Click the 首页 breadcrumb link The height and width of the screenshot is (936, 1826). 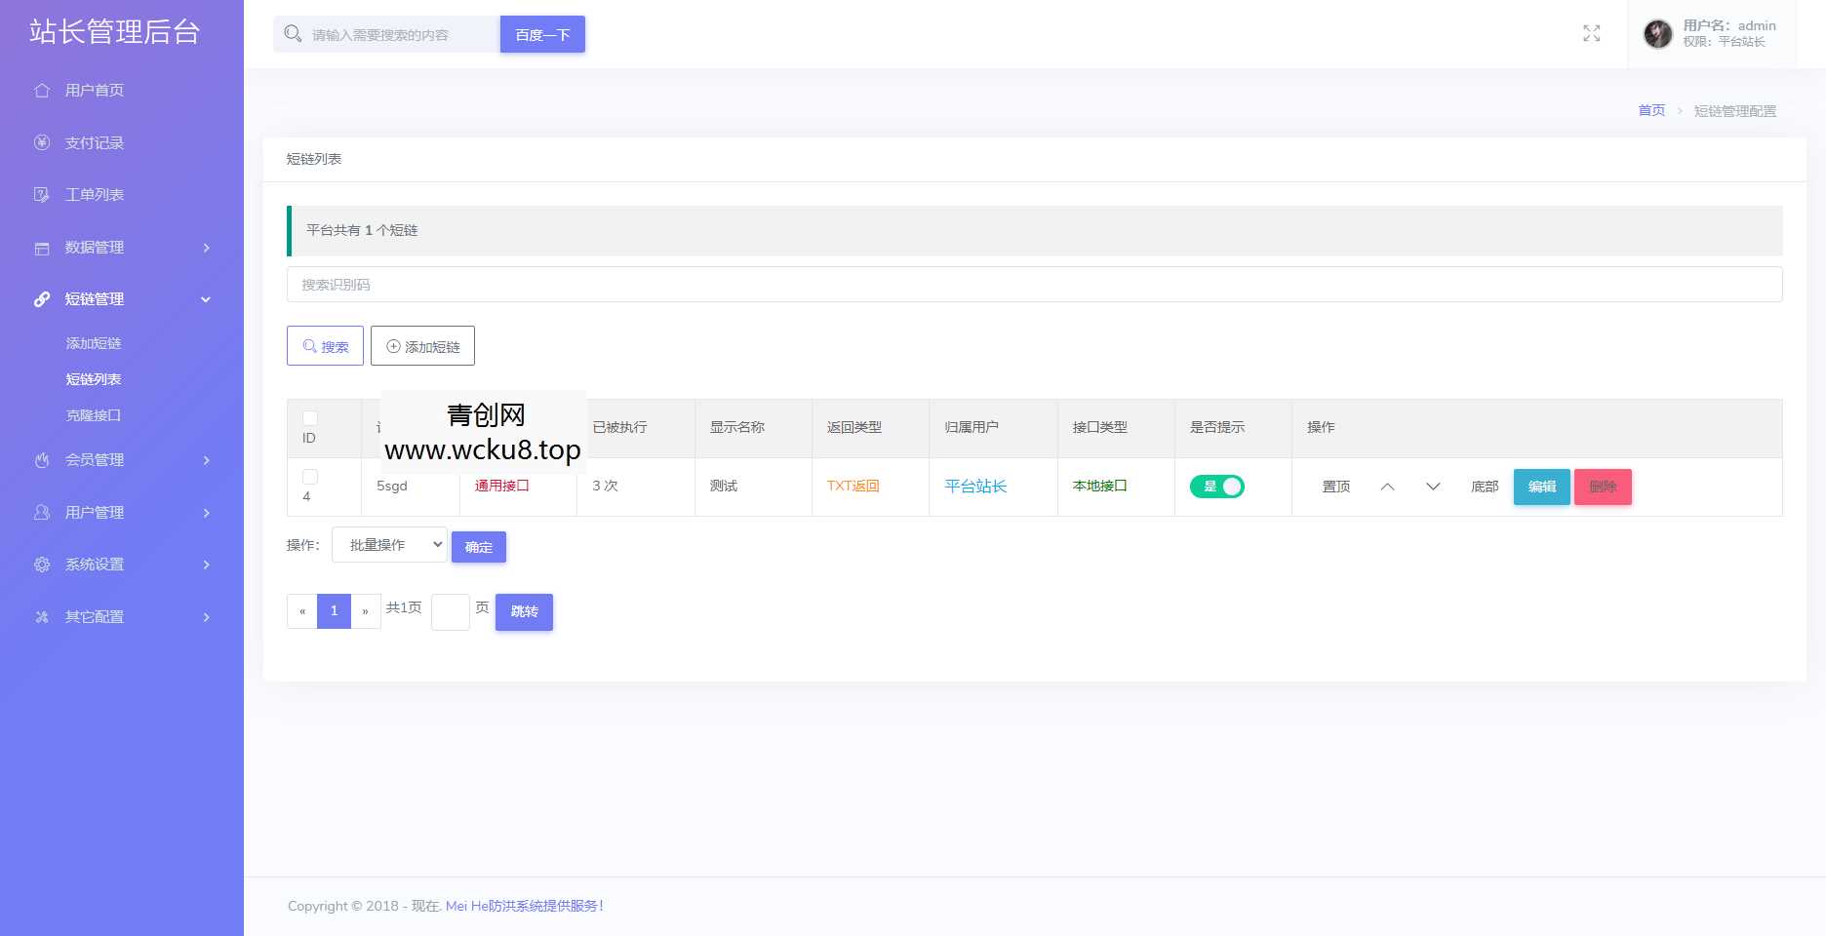[x=1650, y=111]
